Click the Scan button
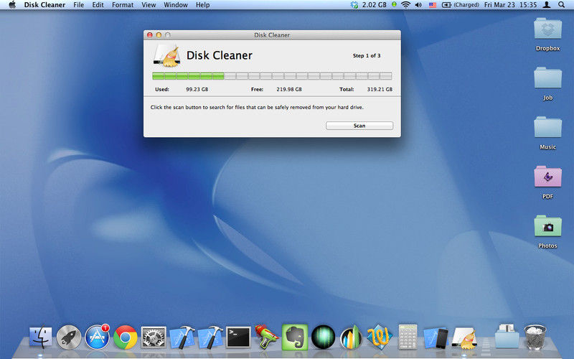The width and height of the screenshot is (574, 359). click(359, 126)
